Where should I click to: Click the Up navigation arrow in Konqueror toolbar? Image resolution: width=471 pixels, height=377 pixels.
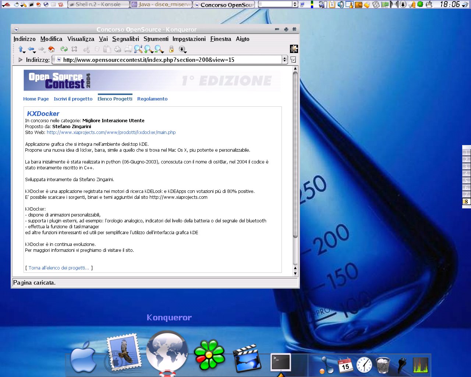tap(21, 49)
